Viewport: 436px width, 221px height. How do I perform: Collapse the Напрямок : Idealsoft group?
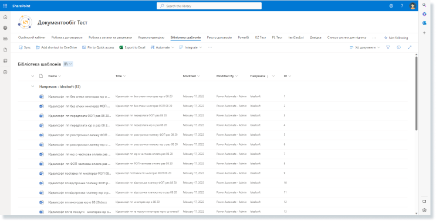[32, 87]
